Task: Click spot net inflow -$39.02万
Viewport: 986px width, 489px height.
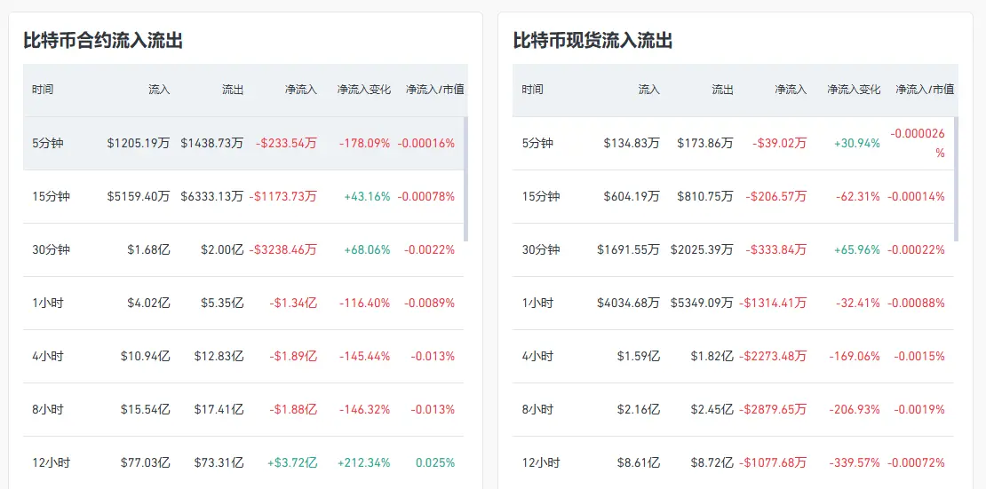Action: [779, 143]
